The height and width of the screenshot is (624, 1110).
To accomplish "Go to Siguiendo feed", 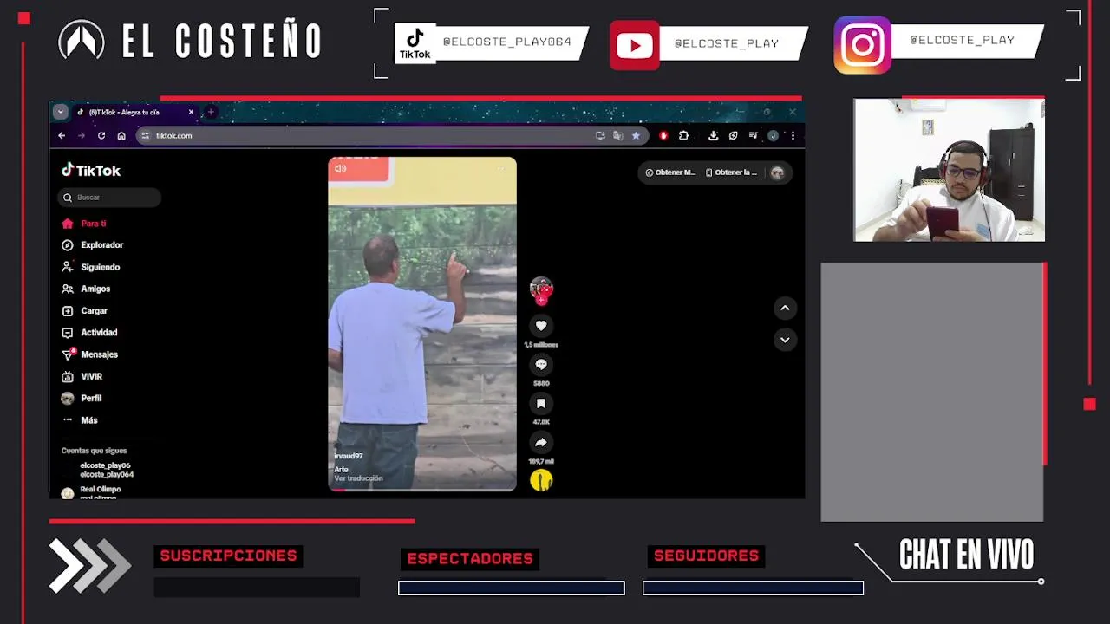I will [91, 267].
